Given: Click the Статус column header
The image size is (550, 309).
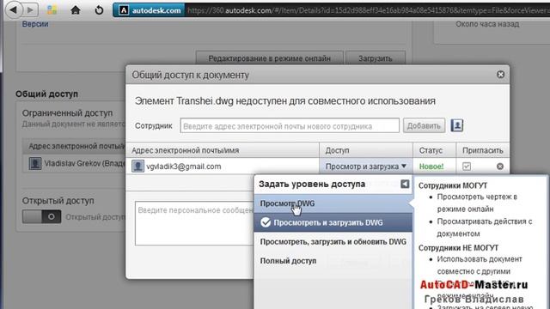Looking at the screenshot, I should (x=434, y=150).
